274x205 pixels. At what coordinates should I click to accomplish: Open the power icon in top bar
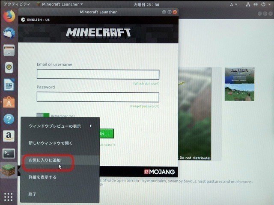[x=263, y=4]
